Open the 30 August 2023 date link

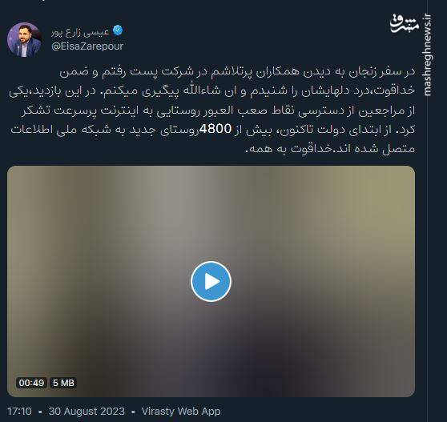87,411
